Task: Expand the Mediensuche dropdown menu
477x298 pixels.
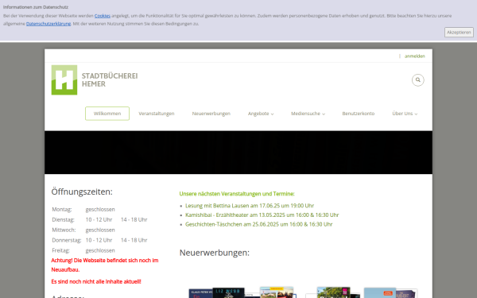Action: pos(308,114)
